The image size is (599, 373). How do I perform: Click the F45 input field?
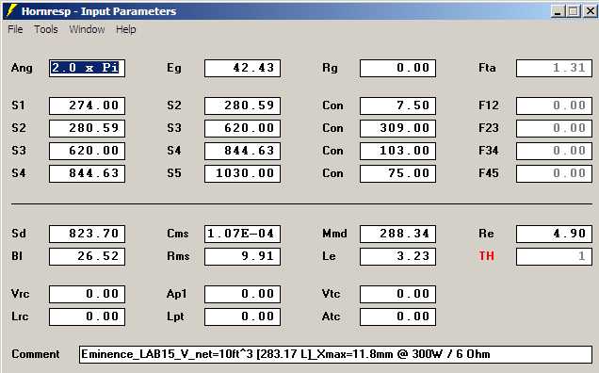coord(554,173)
